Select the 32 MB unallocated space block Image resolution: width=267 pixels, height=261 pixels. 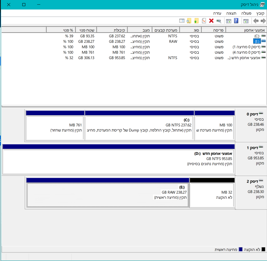(x=212, y=195)
